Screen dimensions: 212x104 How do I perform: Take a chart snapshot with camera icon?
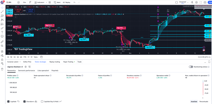pyautogui.click(x=205, y=3)
